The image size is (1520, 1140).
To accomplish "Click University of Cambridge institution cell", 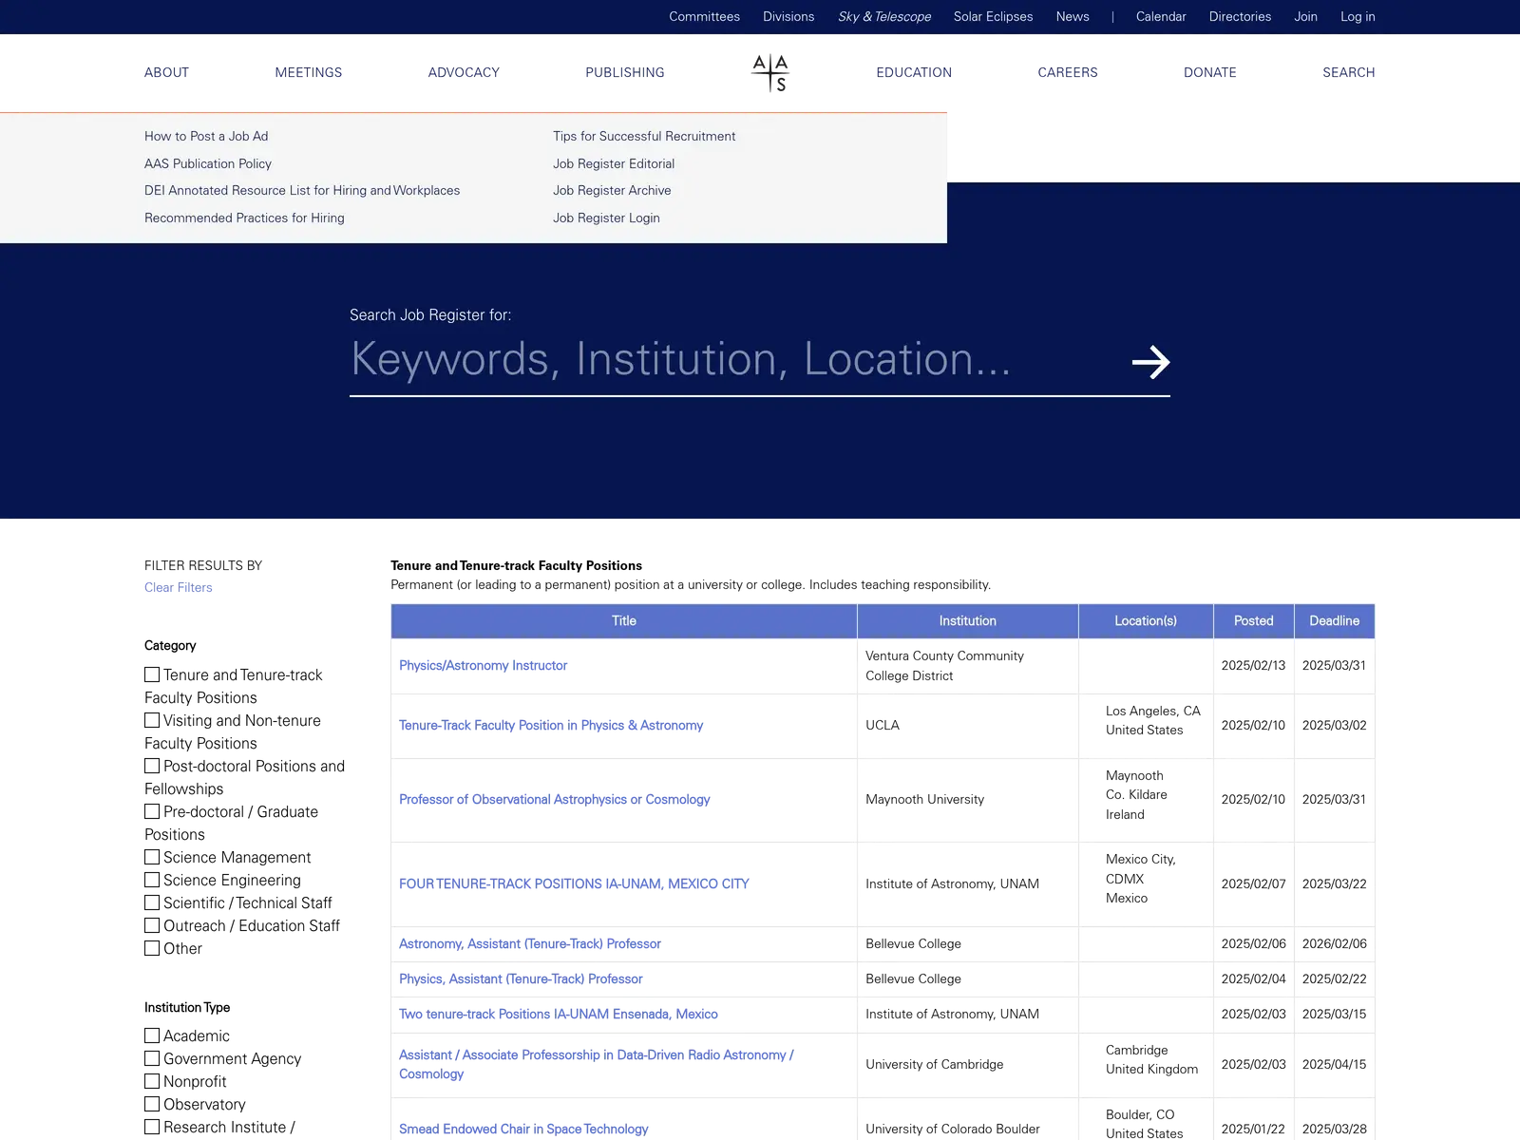I will (x=968, y=1064).
